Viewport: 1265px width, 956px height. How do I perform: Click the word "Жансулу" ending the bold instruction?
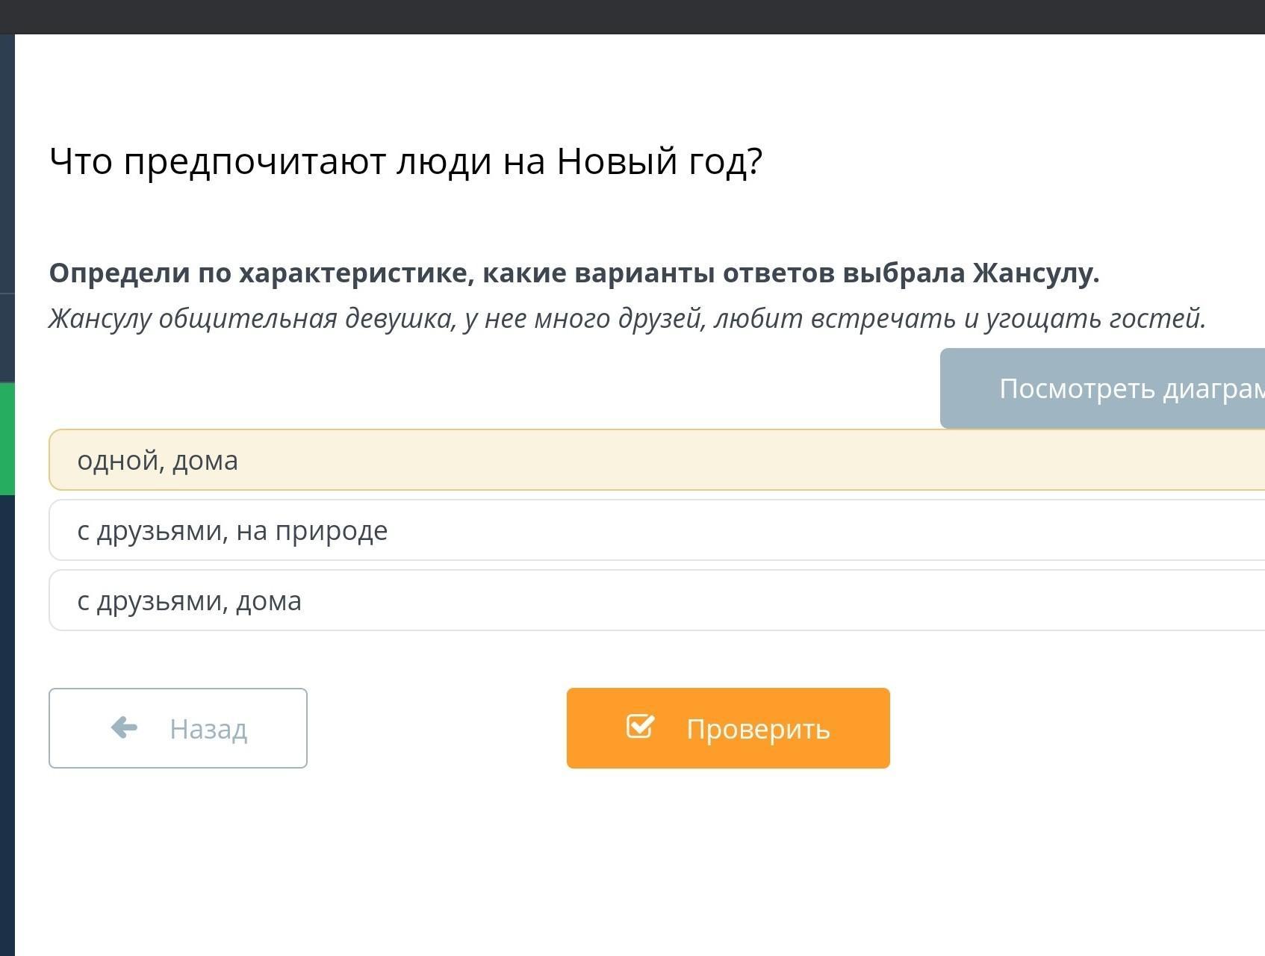tap(1034, 273)
